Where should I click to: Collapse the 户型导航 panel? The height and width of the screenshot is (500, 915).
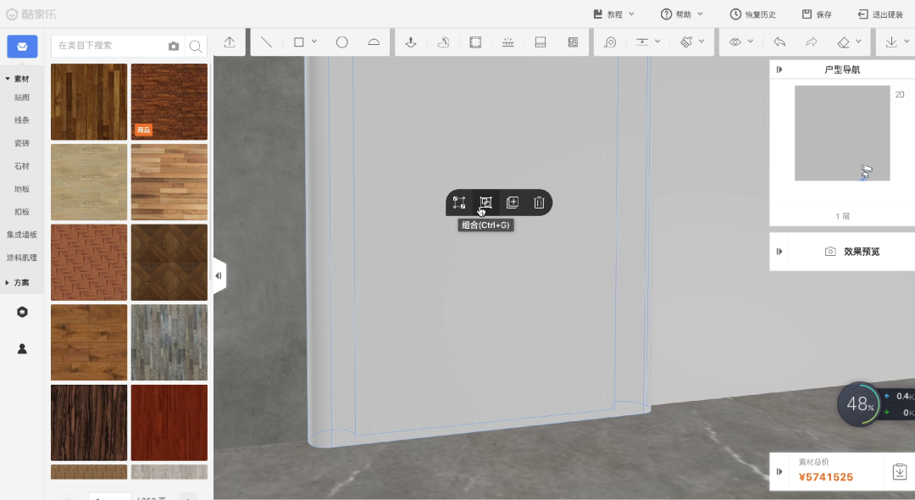(779, 69)
